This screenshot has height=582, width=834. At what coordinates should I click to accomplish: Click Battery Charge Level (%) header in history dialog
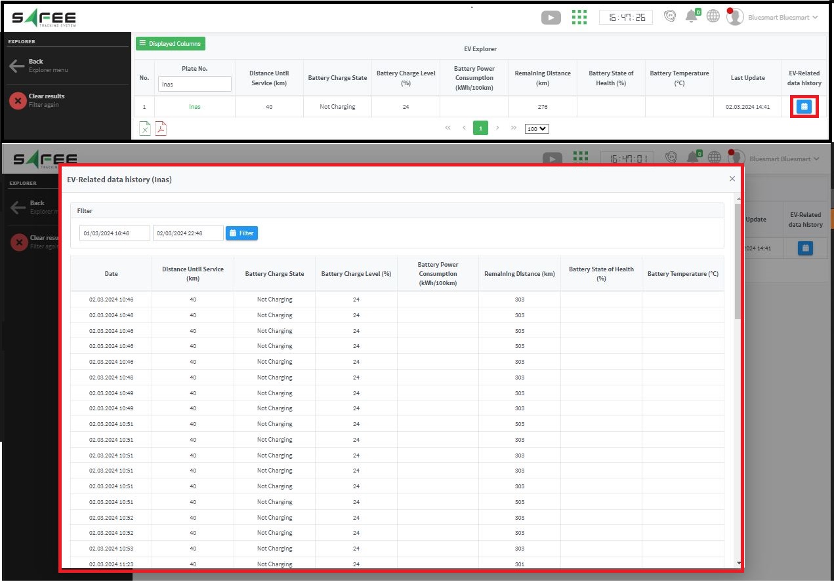point(356,274)
